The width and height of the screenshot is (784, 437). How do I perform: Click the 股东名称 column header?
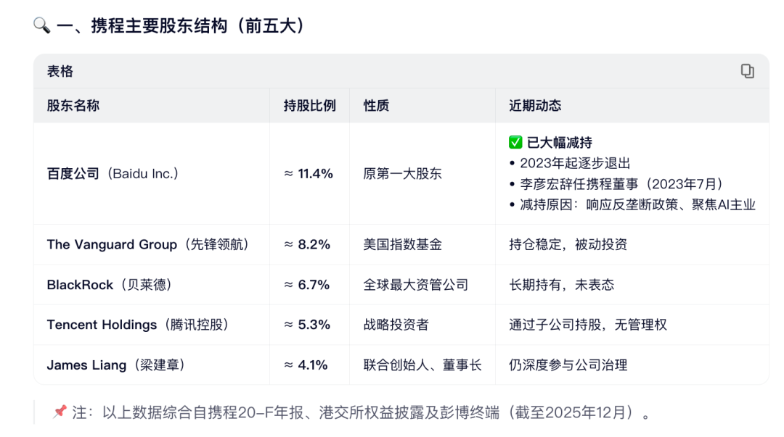coord(73,106)
